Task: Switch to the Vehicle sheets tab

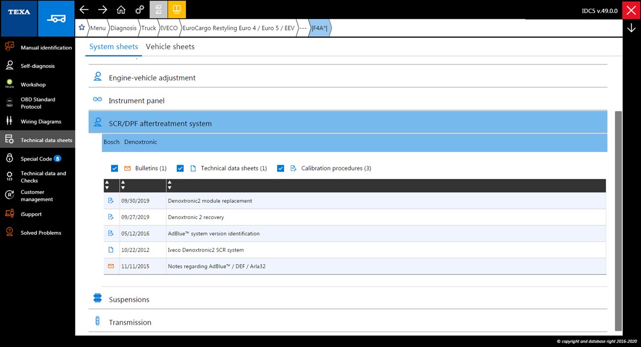Action: click(170, 47)
